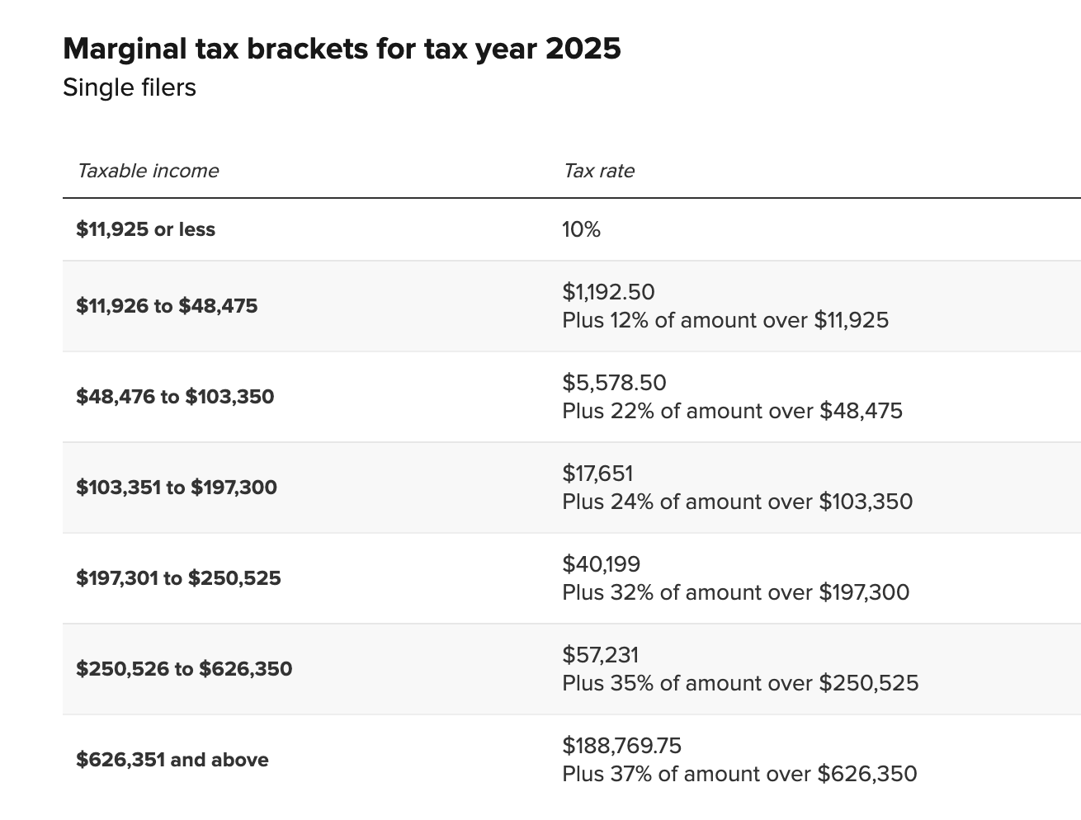Click "Plus 22% of amount over $48,475" text
This screenshot has width=1081, height=820.
click(x=732, y=411)
